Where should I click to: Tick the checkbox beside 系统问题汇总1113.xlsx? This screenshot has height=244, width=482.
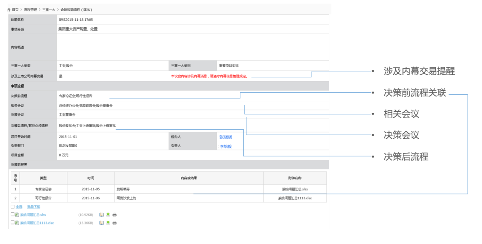[x=13, y=222]
